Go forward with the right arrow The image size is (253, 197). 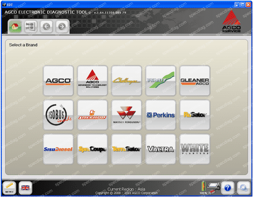(62, 26)
